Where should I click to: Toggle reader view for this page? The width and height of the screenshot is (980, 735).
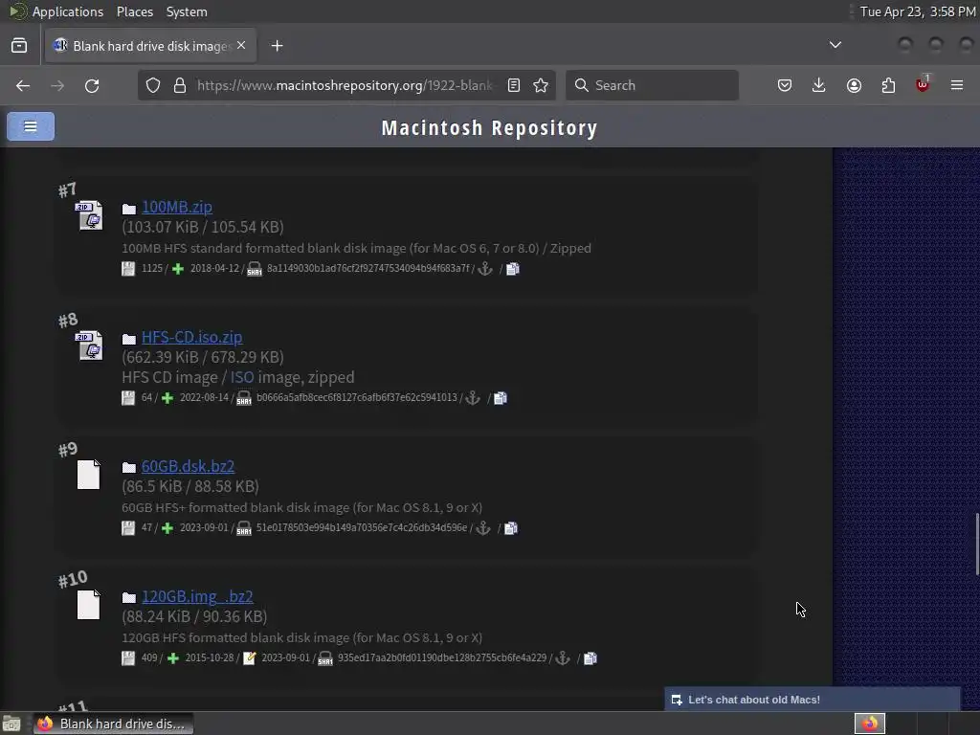[x=514, y=85]
